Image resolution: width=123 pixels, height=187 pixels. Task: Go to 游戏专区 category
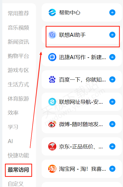[18, 70]
